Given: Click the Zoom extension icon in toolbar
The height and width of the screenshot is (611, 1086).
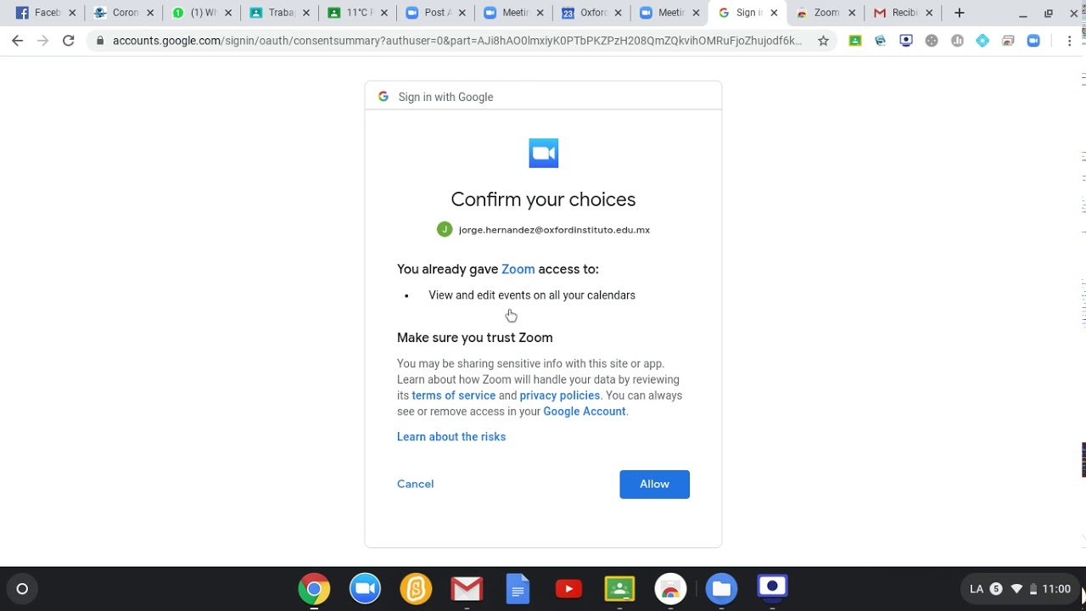Looking at the screenshot, I should pyautogui.click(x=1033, y=41).
